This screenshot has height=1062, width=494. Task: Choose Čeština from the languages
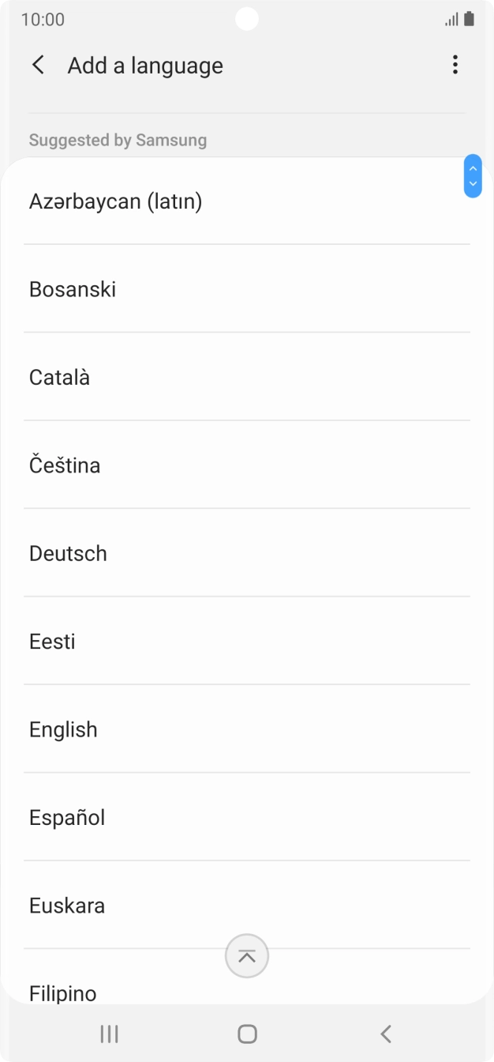65,465
